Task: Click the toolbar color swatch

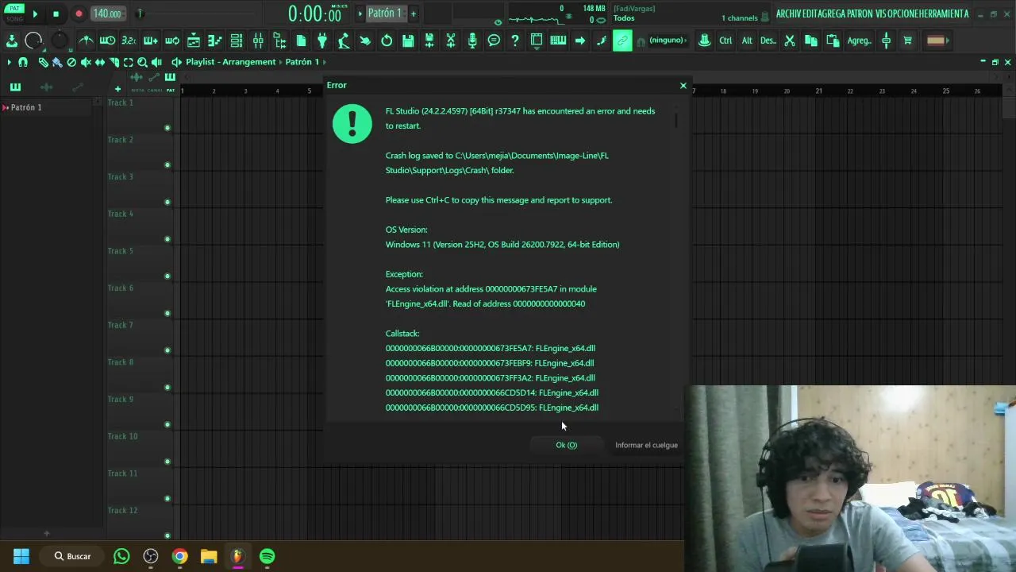Action: 935,41
